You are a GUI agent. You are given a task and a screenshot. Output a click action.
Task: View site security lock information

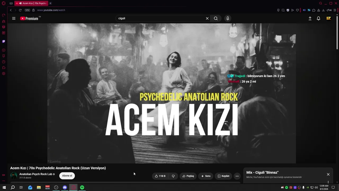(33, 10)
